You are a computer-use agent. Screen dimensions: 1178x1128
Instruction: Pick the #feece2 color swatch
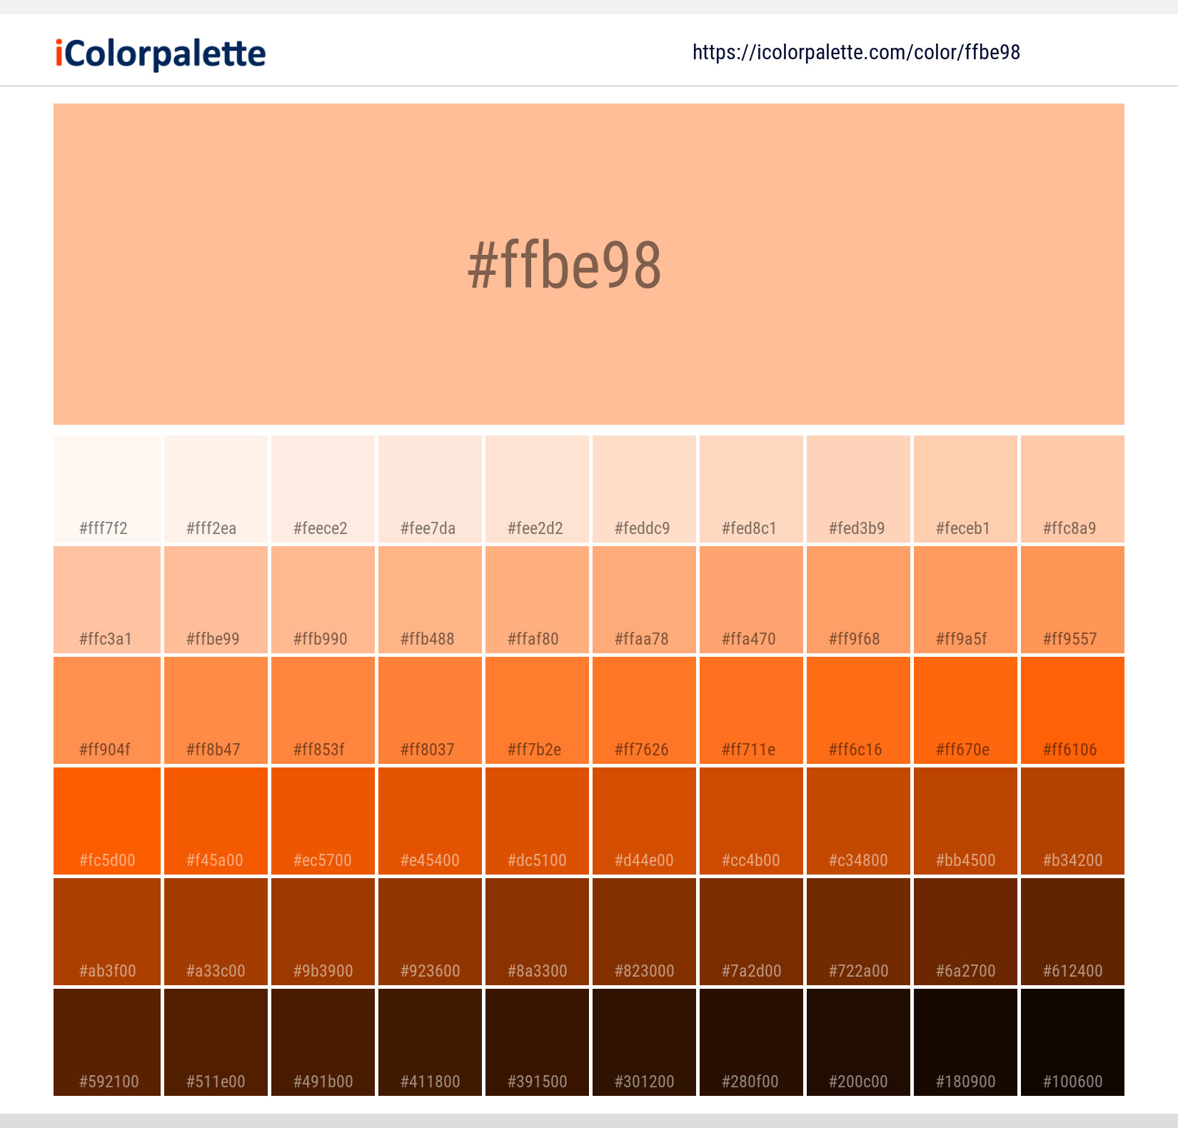(323, 489)
